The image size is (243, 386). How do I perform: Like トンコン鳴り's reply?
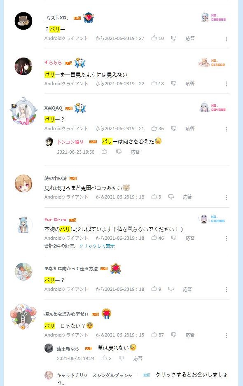(x=104, y=152)
